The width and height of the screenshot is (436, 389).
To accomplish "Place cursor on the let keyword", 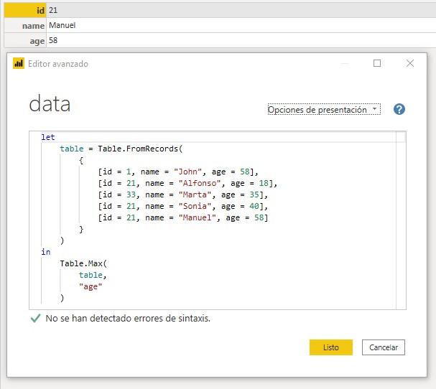I will (x=48, y=137).
